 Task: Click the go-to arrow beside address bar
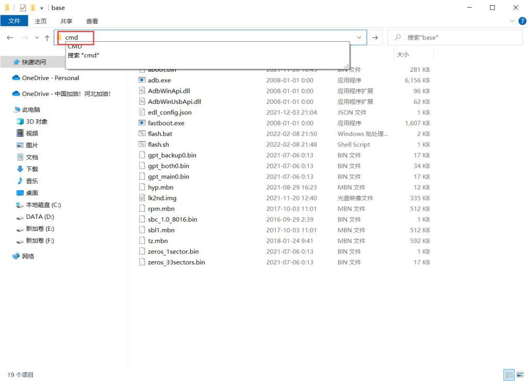375,37
